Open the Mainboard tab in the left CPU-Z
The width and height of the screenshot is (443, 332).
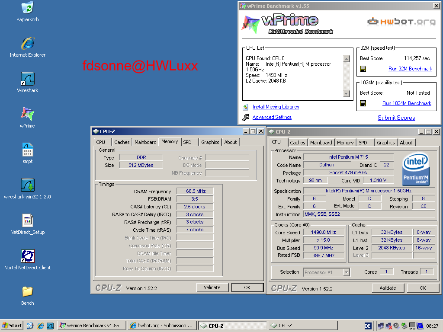(145, 142)
